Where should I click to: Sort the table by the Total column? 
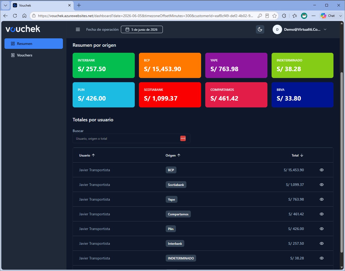click(298, 155)
